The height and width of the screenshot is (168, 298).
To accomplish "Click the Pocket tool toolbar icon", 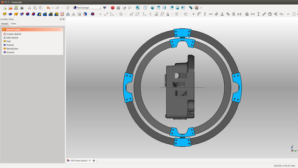I will pyautogui.click(x=10, y=14).
